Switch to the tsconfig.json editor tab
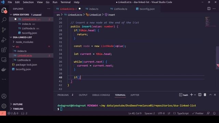 point(147,9)
